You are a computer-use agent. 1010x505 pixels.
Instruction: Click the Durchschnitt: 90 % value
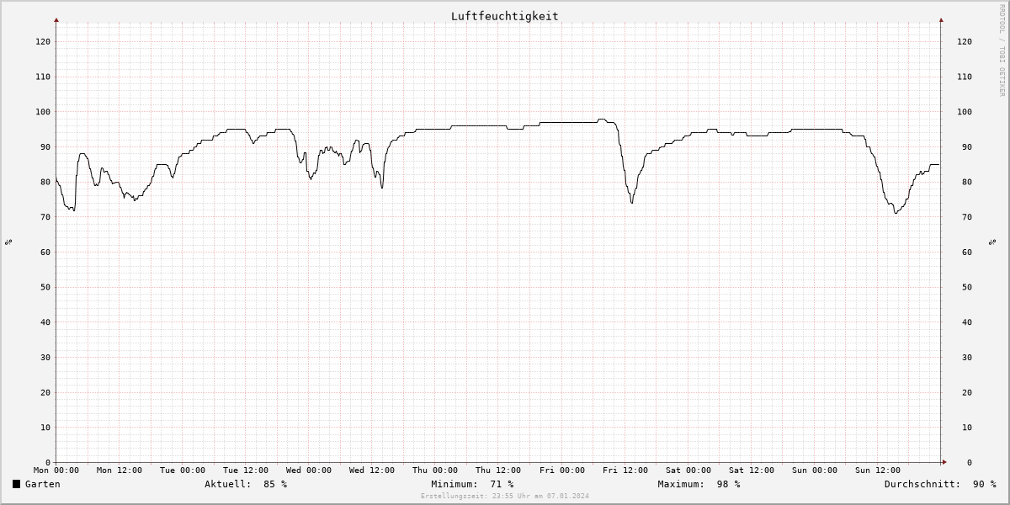940,484
